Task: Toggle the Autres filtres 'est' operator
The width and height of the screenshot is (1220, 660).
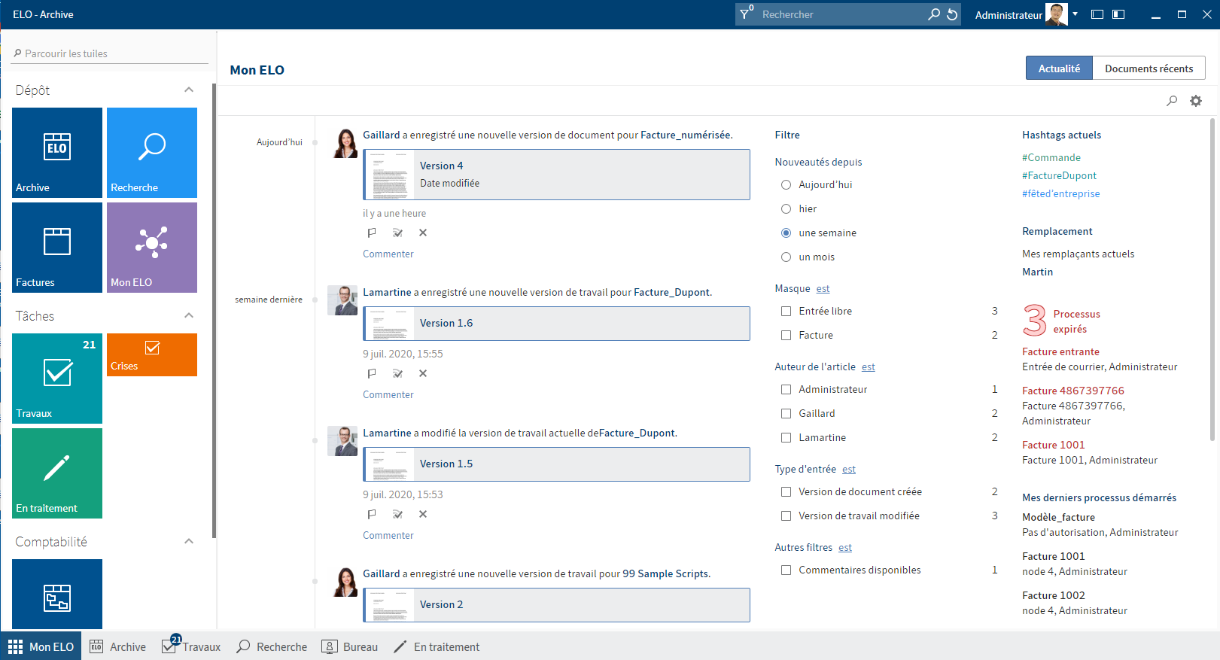Action: coord(844,547)
